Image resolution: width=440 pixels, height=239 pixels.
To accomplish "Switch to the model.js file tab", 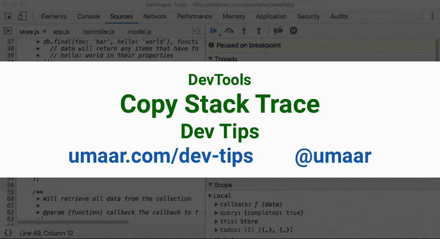I will pyautogui.click(x=139, y=32).
